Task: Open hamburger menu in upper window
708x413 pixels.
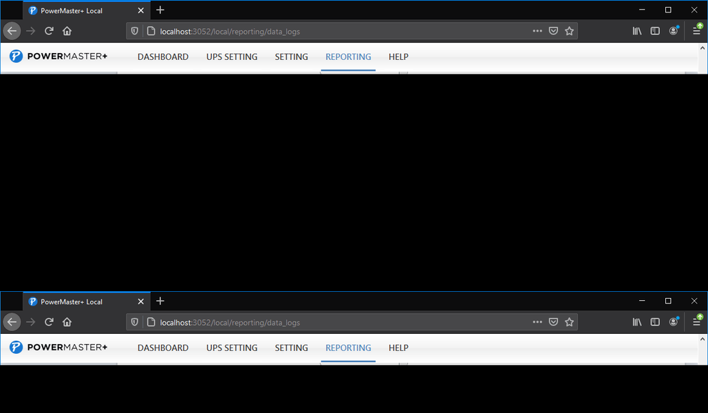Action: 697,30
